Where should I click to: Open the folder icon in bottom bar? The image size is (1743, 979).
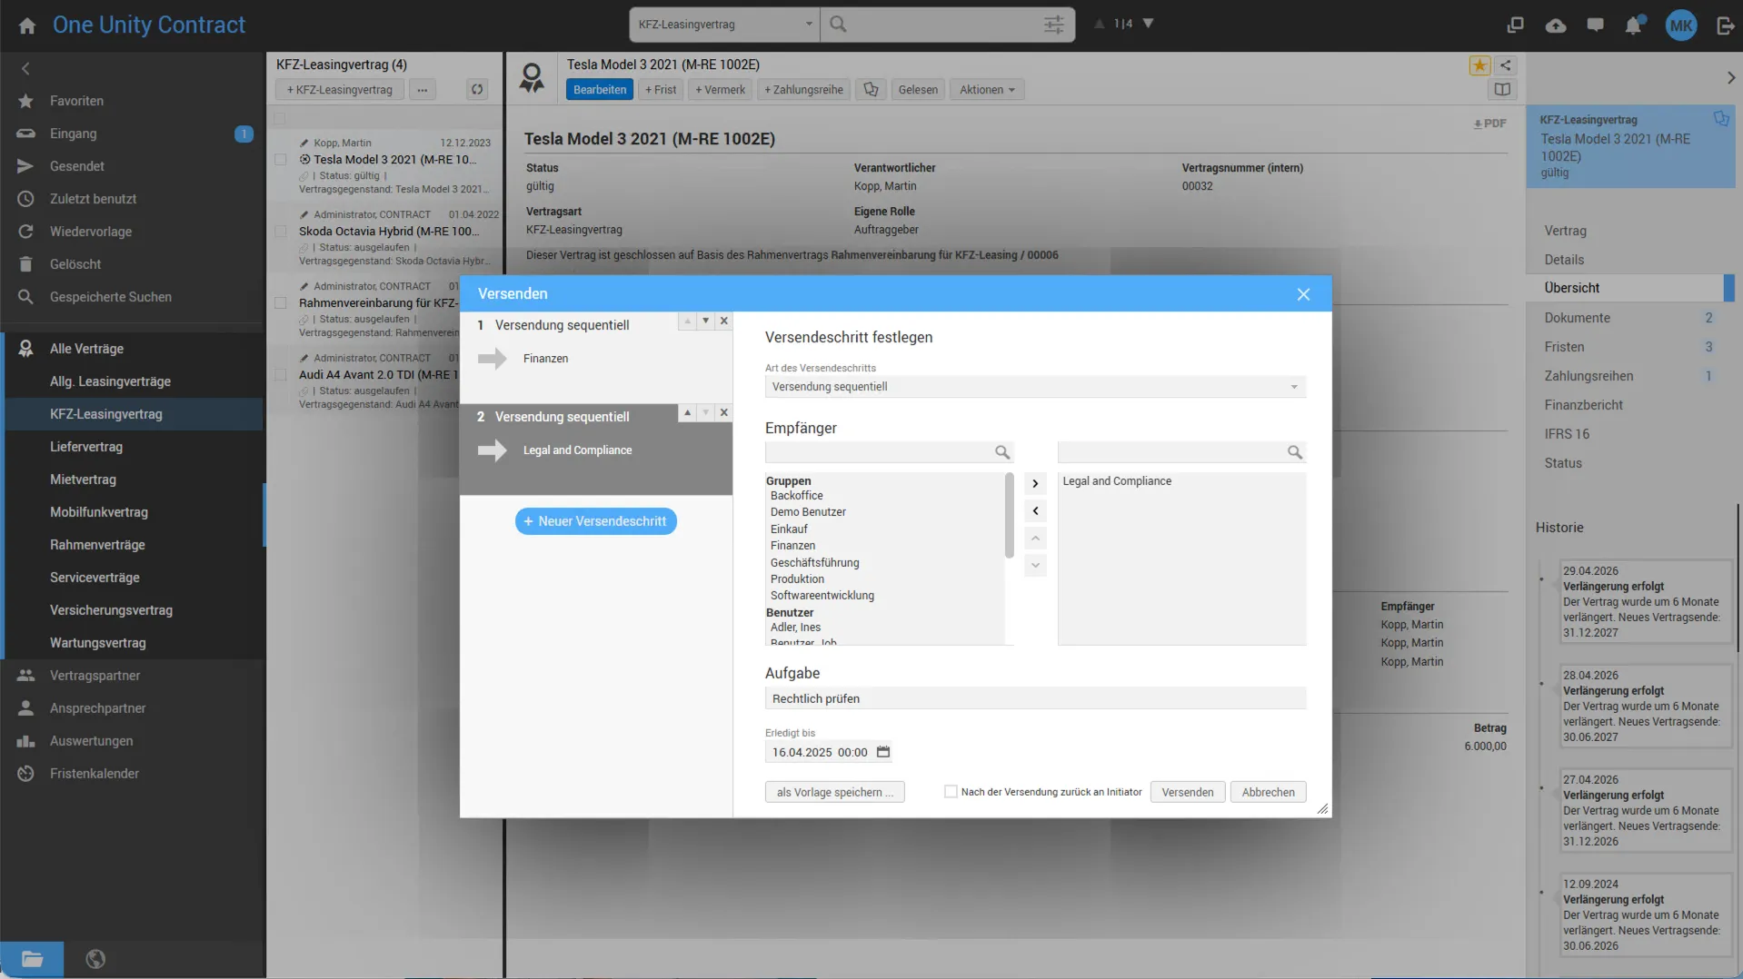coord(32,959)
